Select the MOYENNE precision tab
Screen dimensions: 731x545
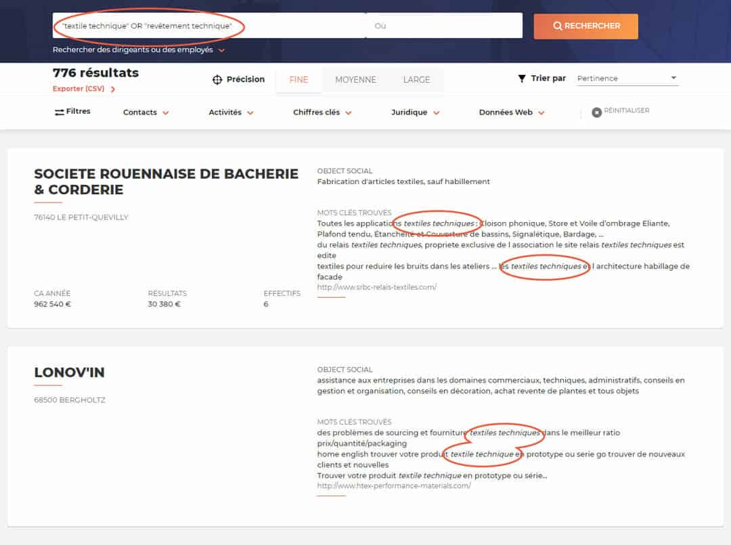coord(356,80)
